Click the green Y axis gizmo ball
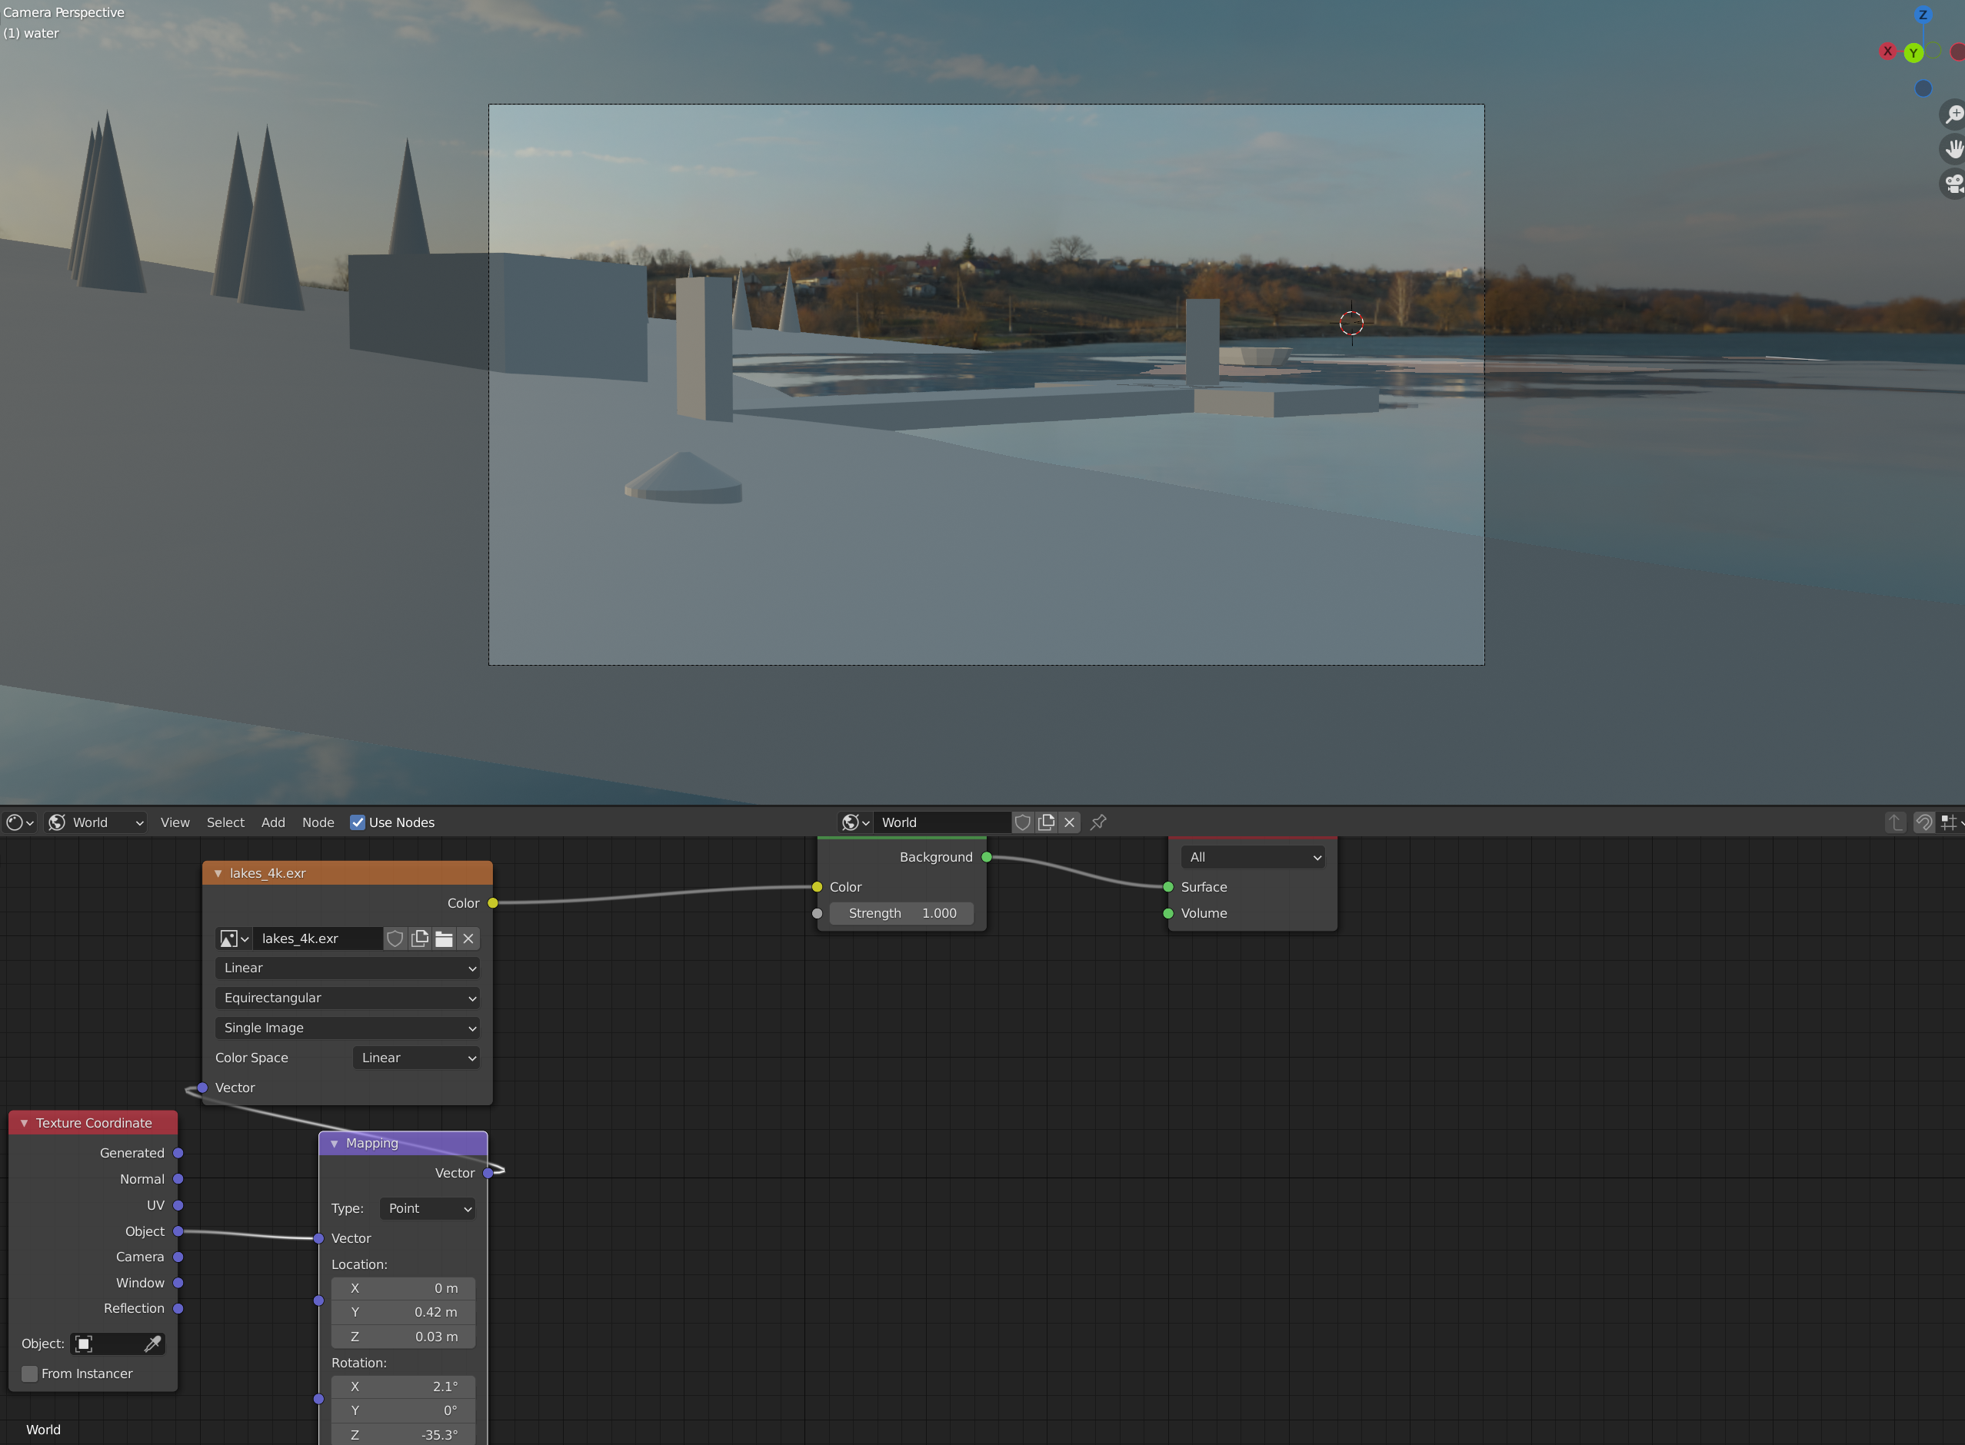Screen dimensions: 1965x1445 pyautogui.click(x=1913, y=53)
